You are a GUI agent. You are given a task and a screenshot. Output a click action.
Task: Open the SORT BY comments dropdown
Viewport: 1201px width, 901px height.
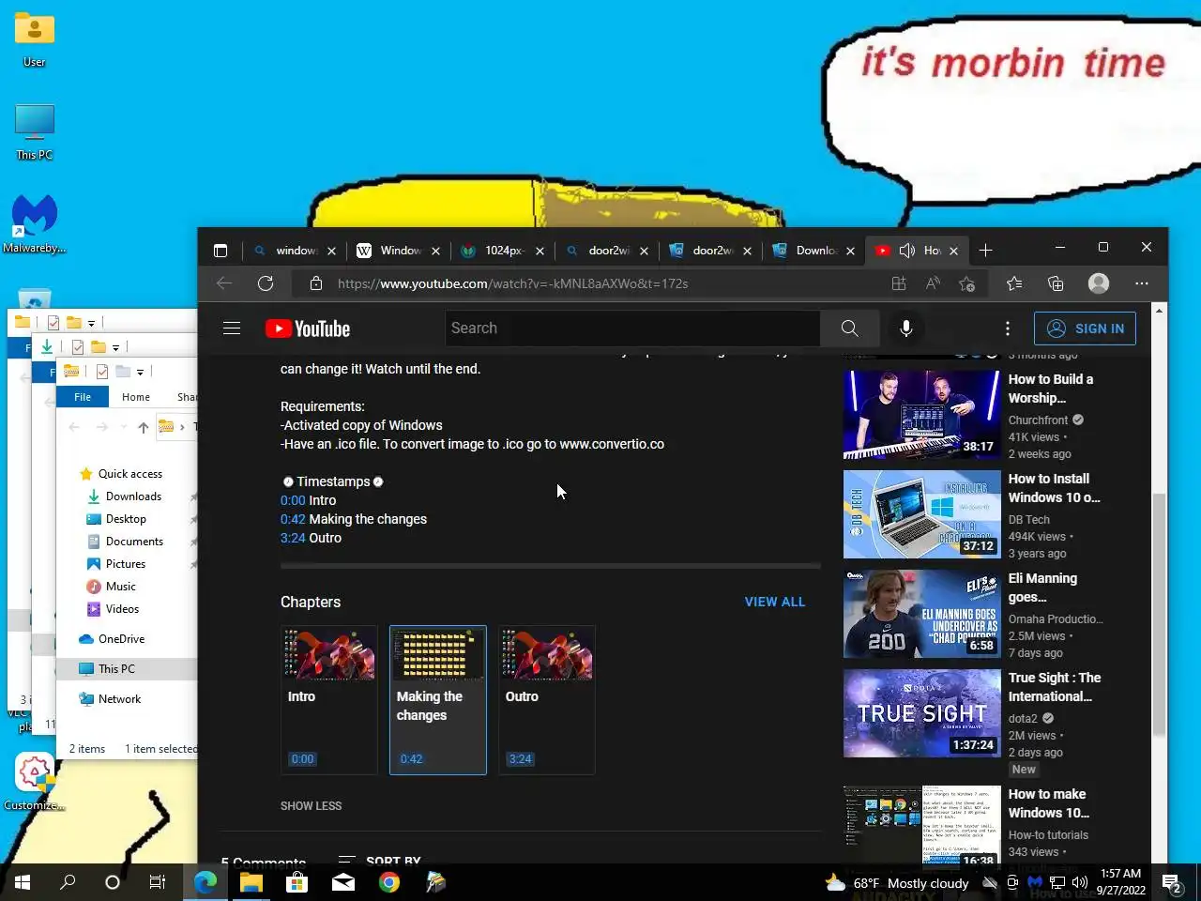[379, 861]
